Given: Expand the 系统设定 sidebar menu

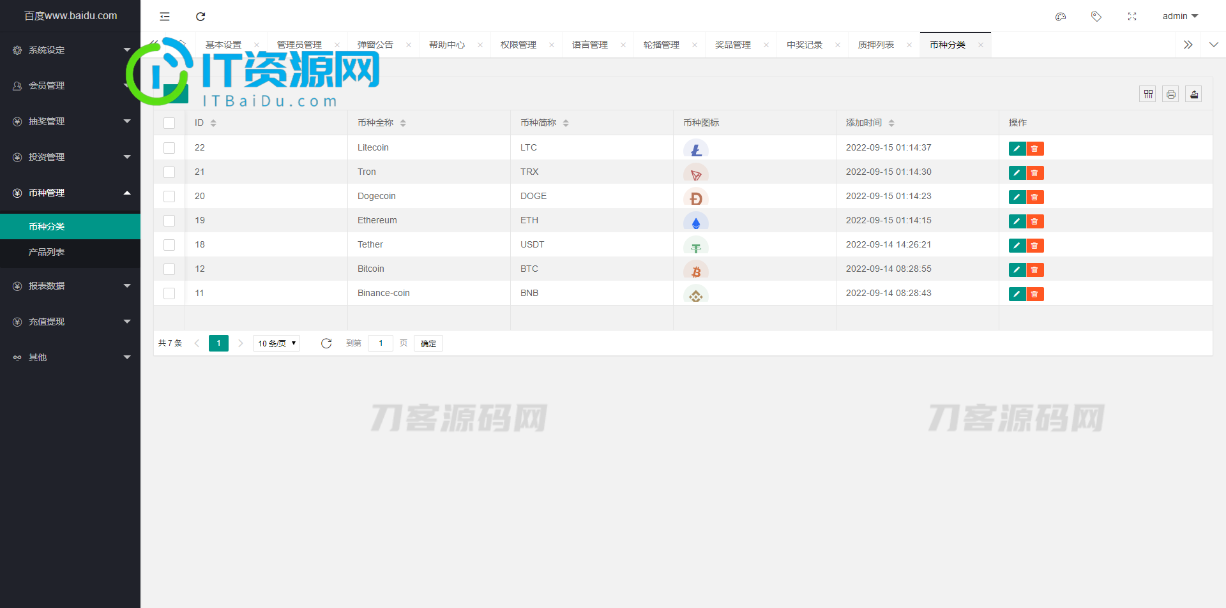Looking at the screenshot, I should [x=70, y=50].
